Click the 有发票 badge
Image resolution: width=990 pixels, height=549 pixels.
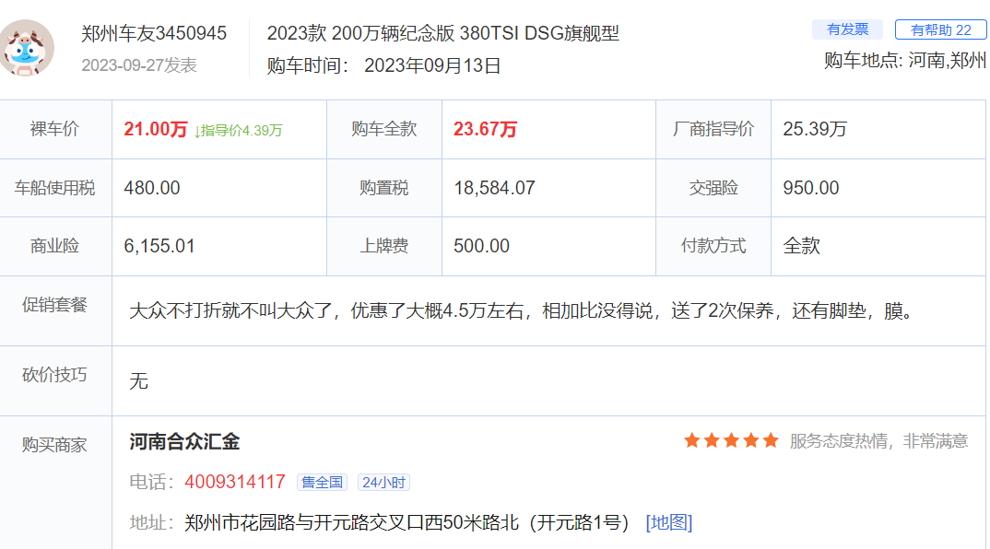pos(847,29)
